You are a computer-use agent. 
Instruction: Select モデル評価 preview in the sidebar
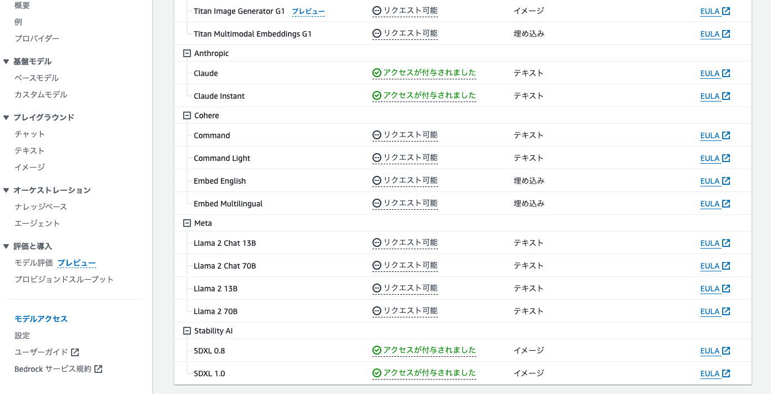[55, 263]
